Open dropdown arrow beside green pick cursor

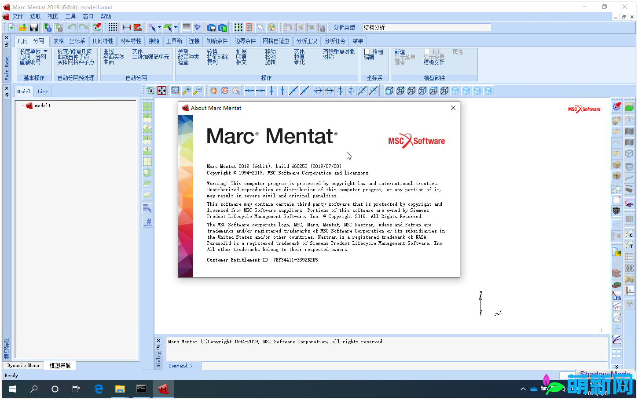click(176, 27)
